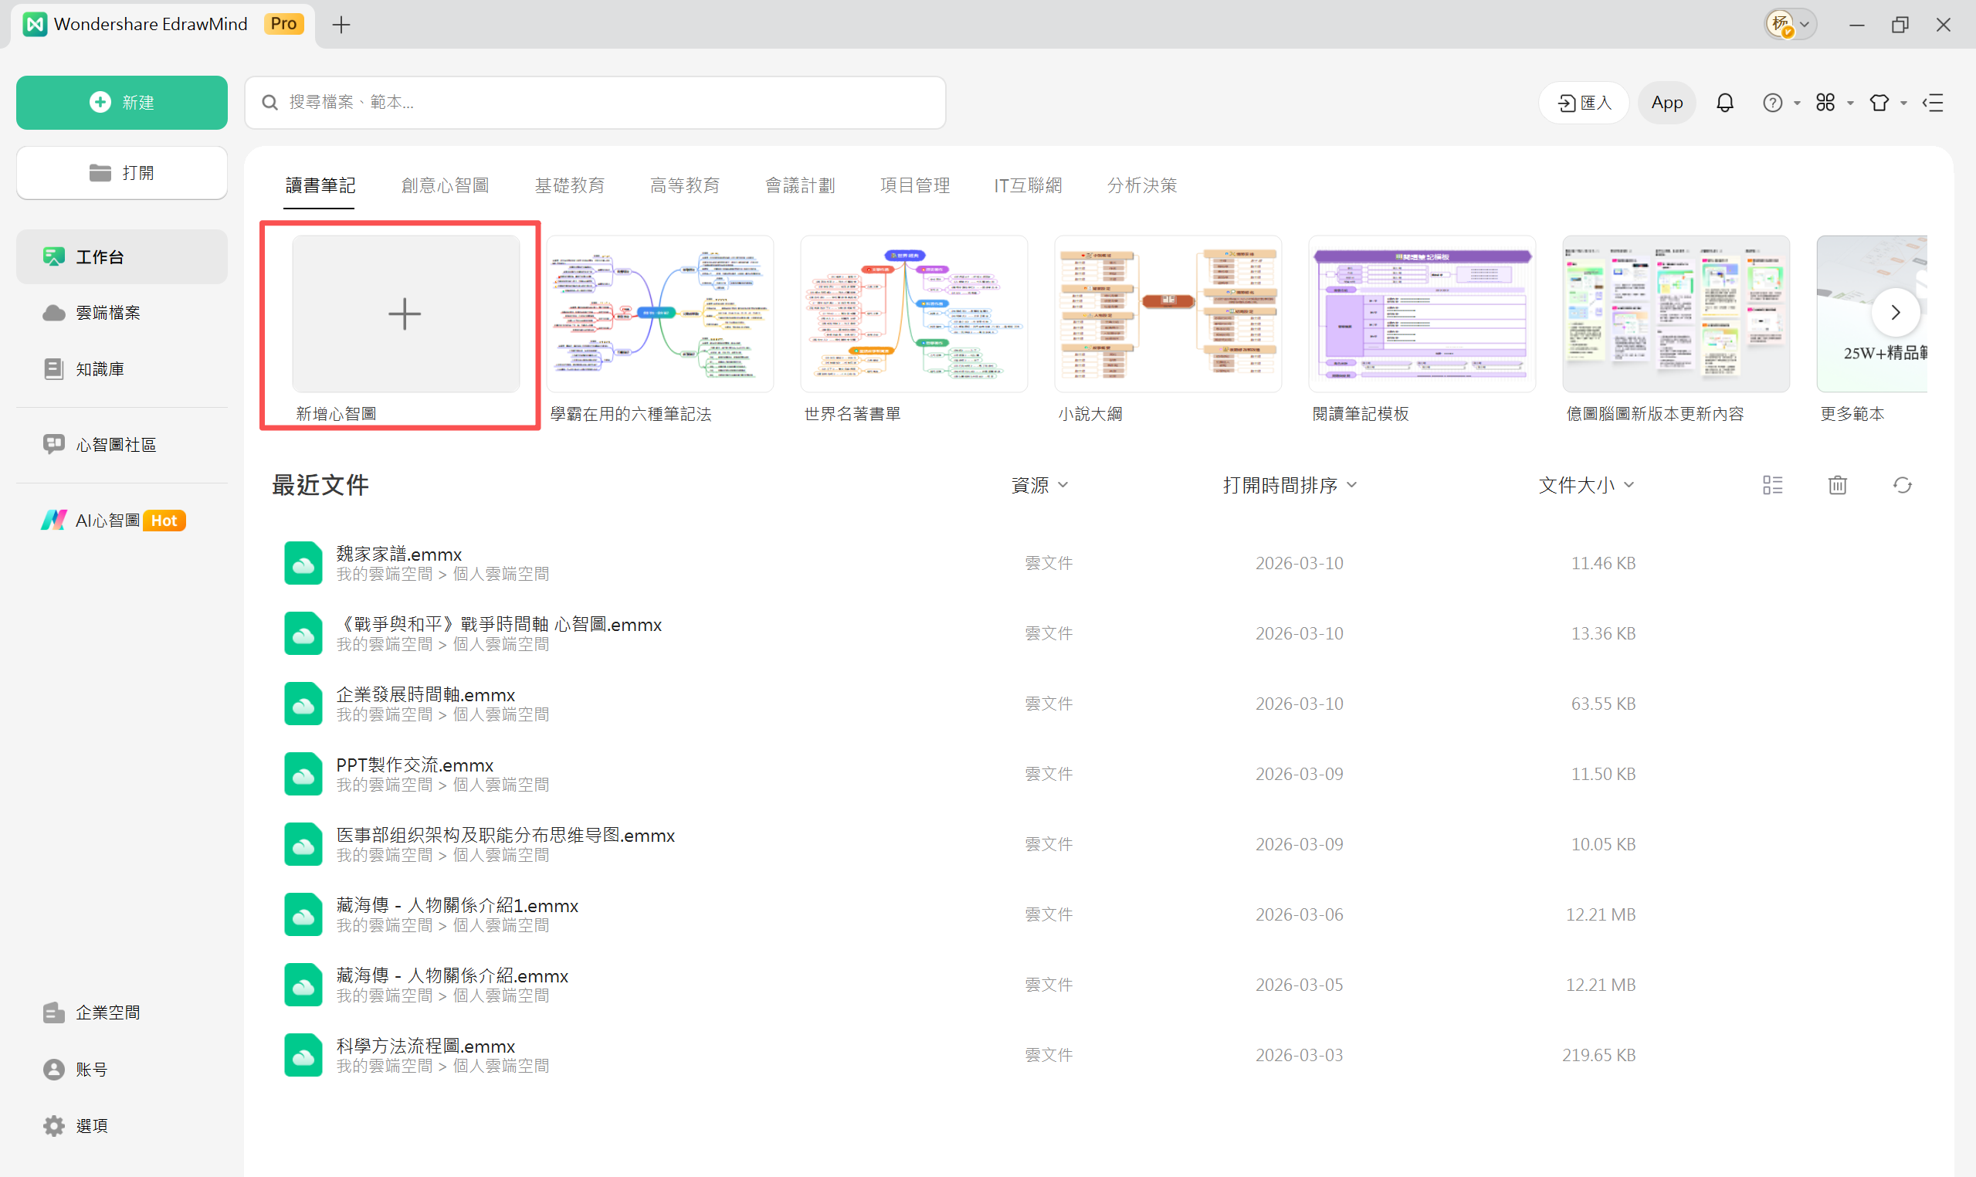Image resolution: width=1976 pixels, height=1177 pixels.
Task: Click the collapse list icon at top right
Action: point(1934,102)
